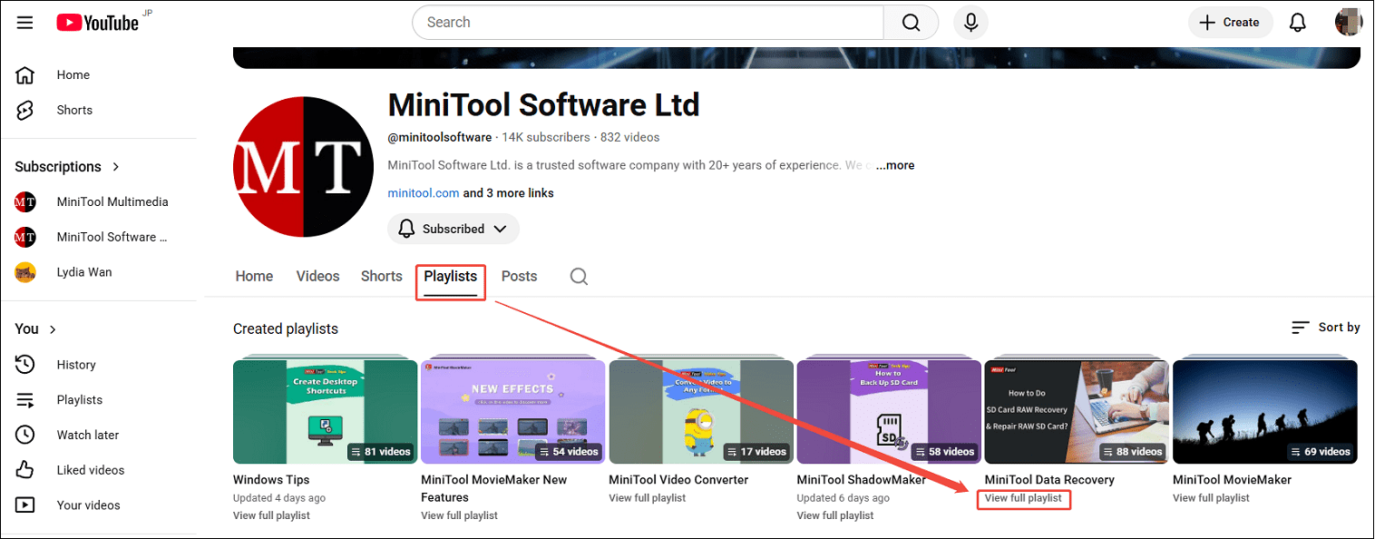Click 'MiniTool Software Ltd' channel name heading
This screenshot has height=539, width=1375.
pyautogui.click(x=543, y=105)
